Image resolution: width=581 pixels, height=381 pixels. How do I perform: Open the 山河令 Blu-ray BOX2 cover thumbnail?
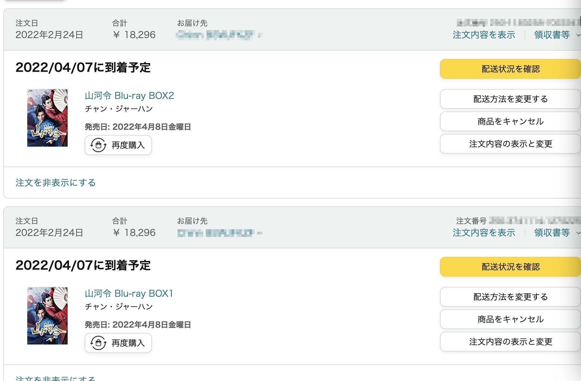(x=47, y=118)
